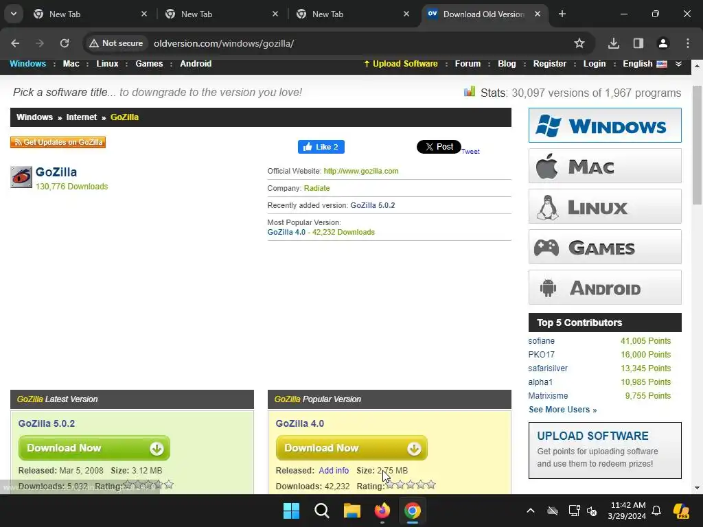Viewport: 703px width, 527px height.
Task: Open GoZilla 5.0.2 recently added link
Action: [373, 205]
